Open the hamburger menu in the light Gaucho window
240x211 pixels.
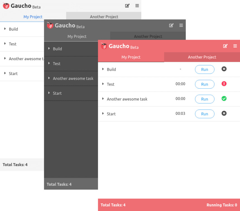(137, 6)
